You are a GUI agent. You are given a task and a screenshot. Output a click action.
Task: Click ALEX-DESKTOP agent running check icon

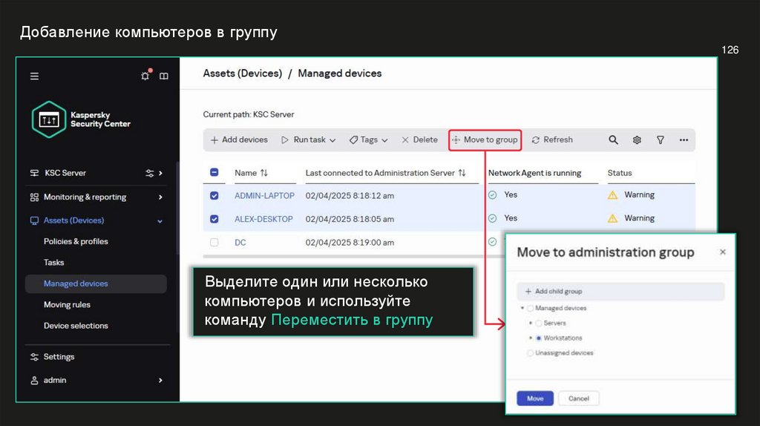point(493,218)
